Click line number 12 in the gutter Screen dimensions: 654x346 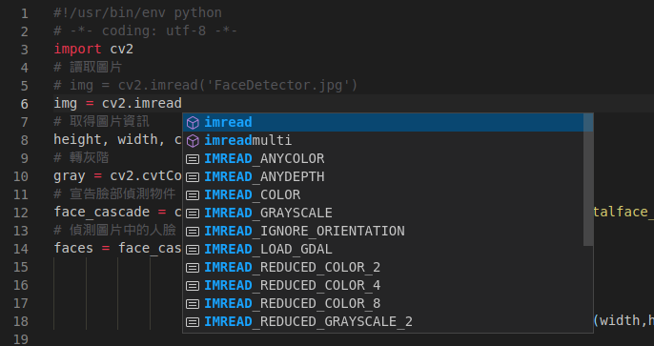click(x=20, y=213)
